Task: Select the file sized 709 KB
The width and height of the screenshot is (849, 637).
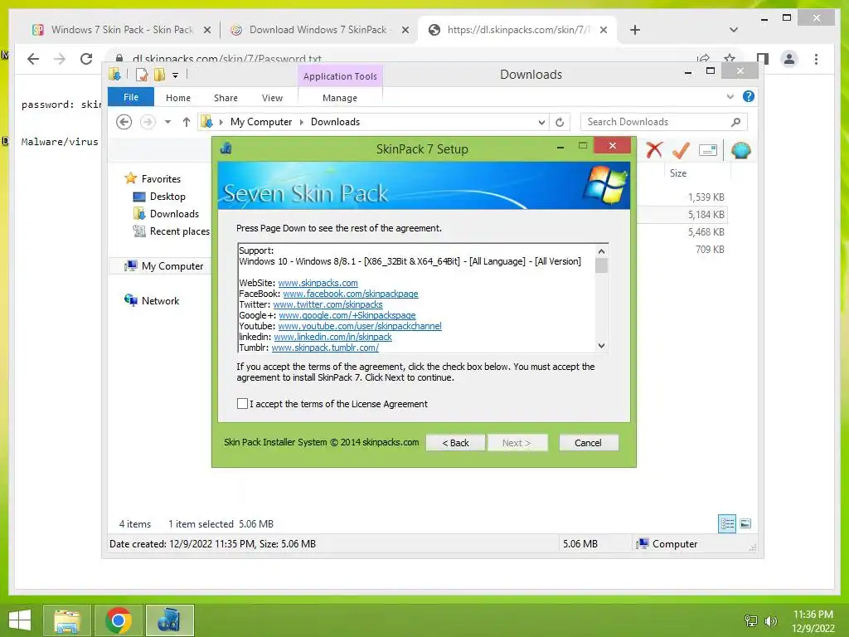Action: (x=710, y=249)
